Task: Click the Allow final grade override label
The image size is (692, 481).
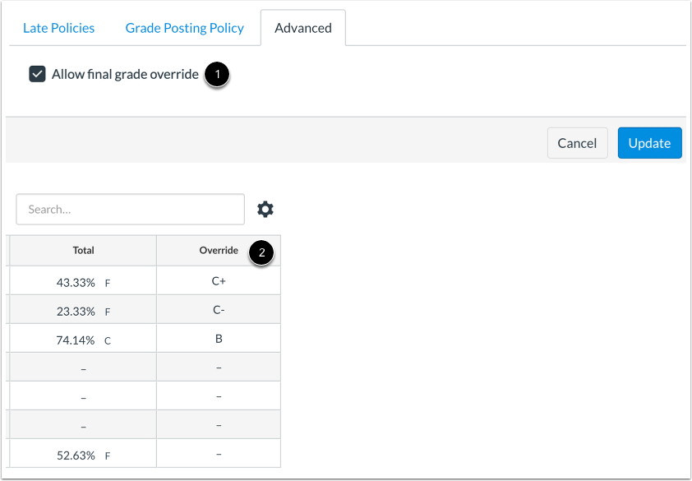Action: coord(125,74)
